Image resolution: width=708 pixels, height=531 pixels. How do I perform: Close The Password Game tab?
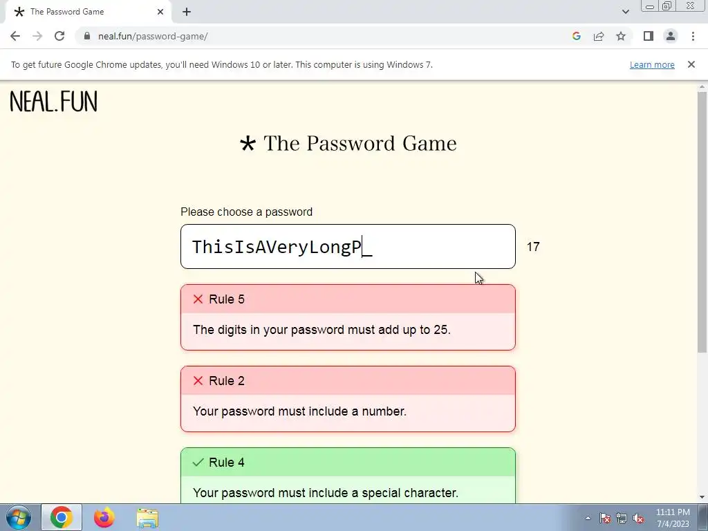tap(160, 12)
